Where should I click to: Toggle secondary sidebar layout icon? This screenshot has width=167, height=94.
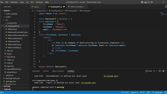[148, 2]
